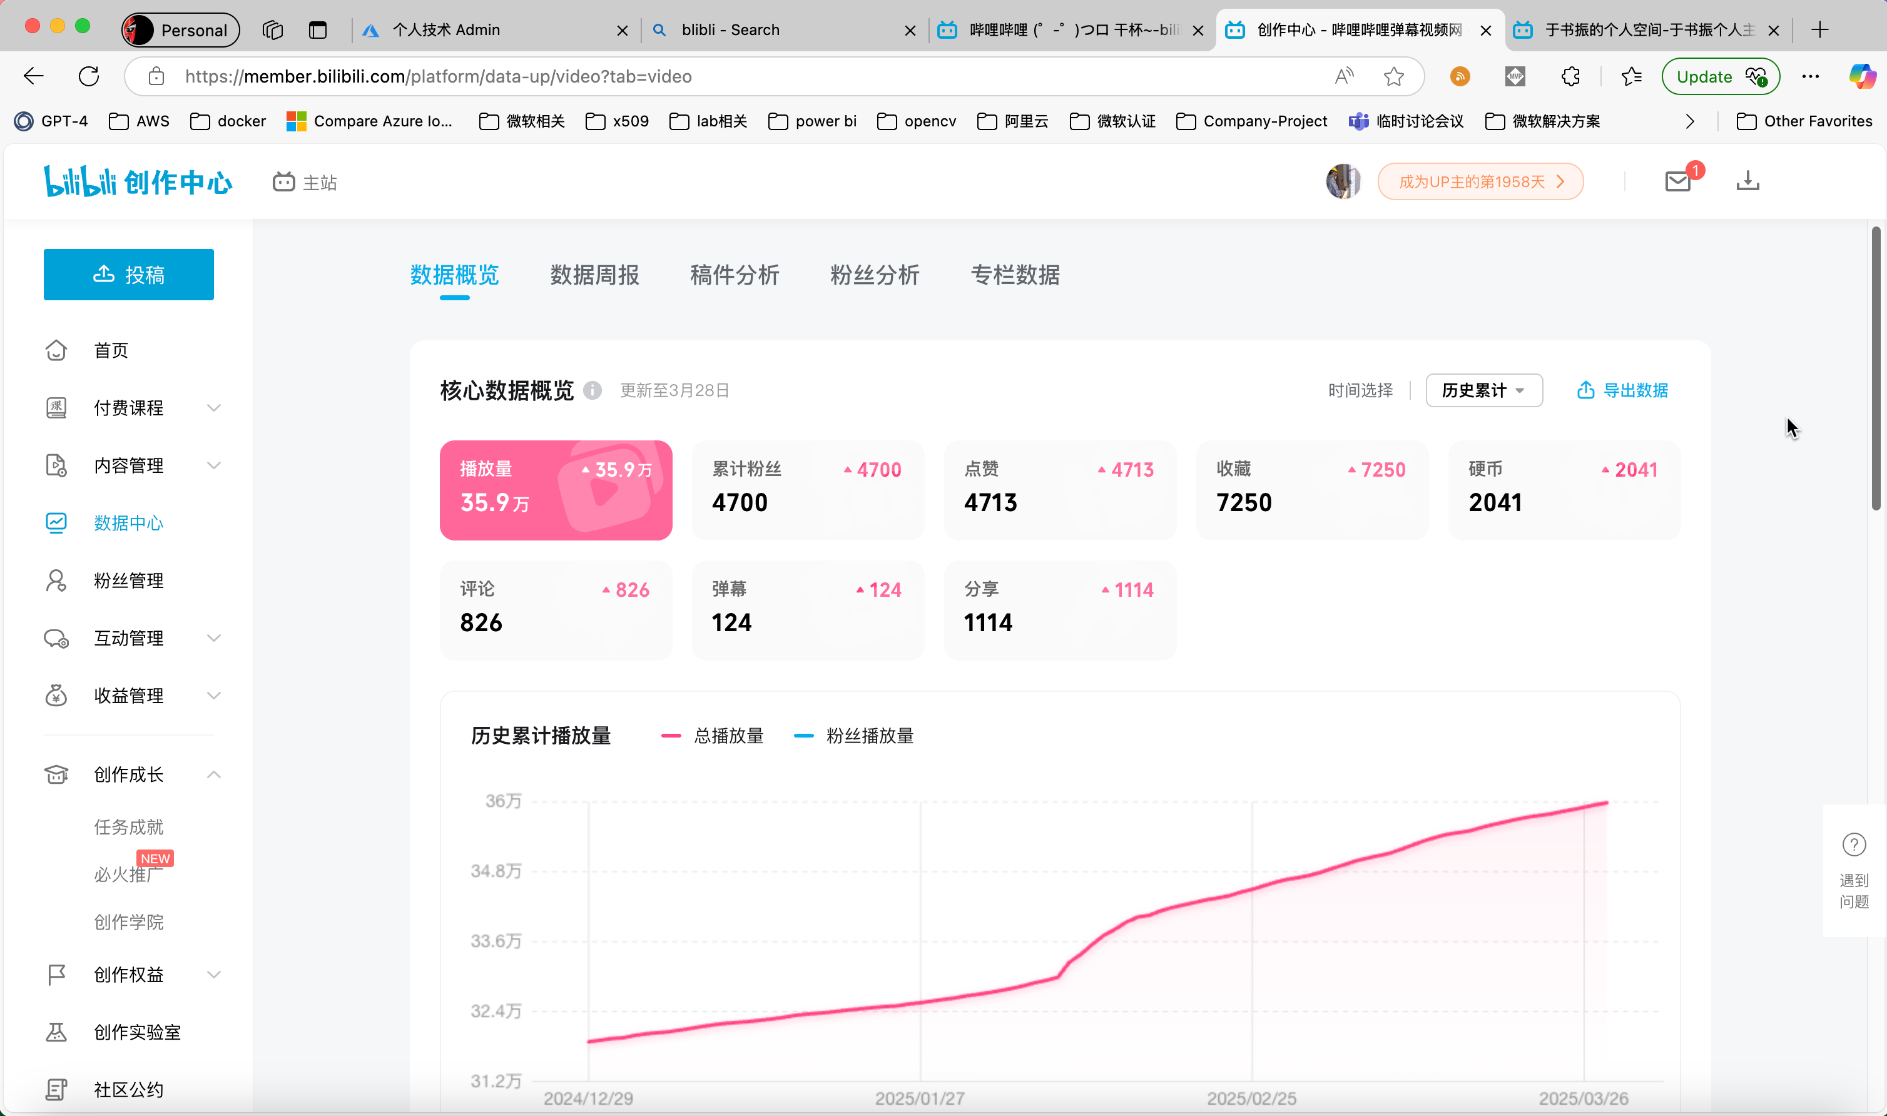Select the 累计粉丝 metric card
1887x1116 pixels.
point(808,490)
